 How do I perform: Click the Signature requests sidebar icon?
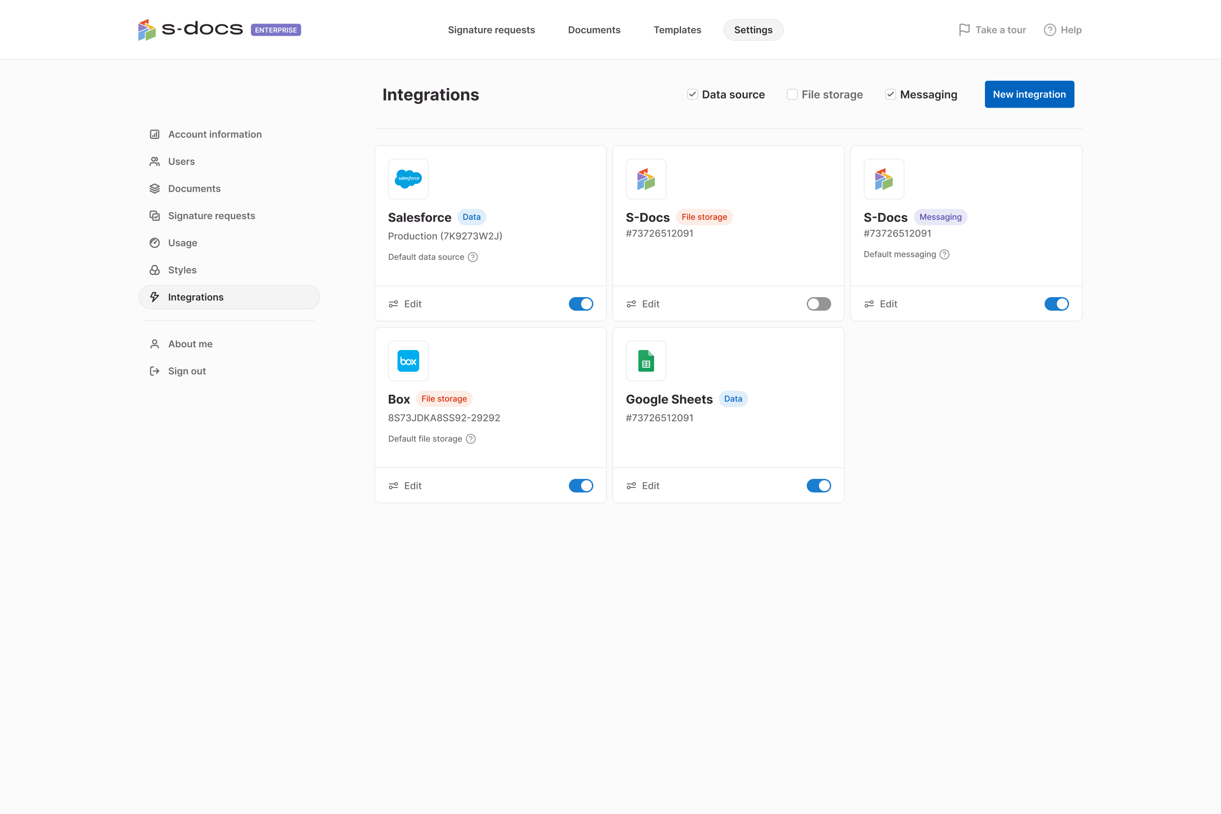click(155, 215)
